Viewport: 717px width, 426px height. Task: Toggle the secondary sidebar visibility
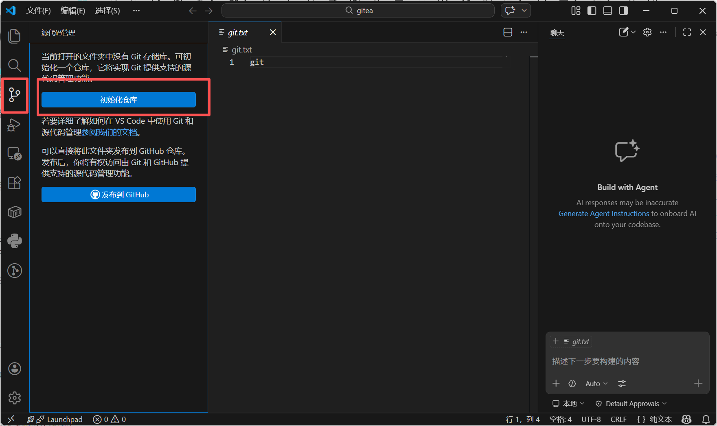(x=623, y=11)
